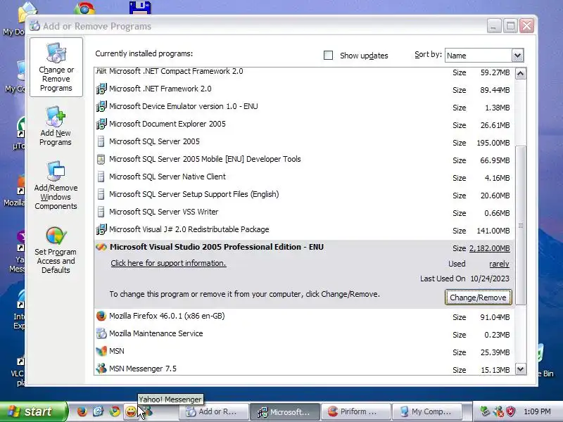
Task: Click the Last Used On 10/24/2023 date
Action: pos(490,279)
